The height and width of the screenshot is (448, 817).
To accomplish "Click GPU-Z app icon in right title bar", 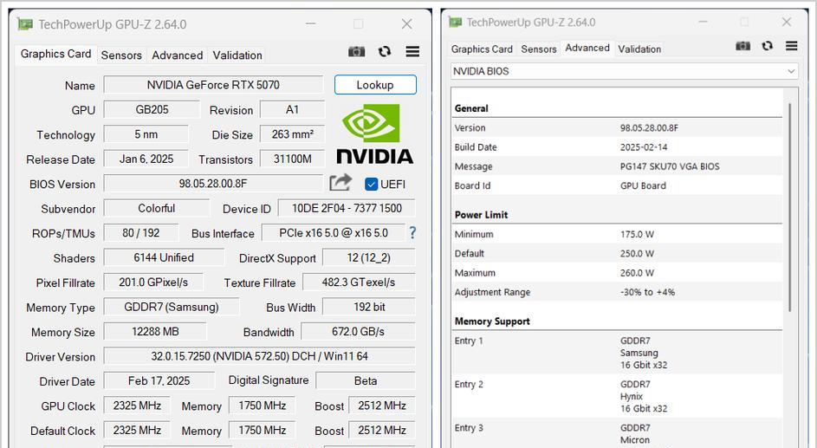I will (456, 22).
